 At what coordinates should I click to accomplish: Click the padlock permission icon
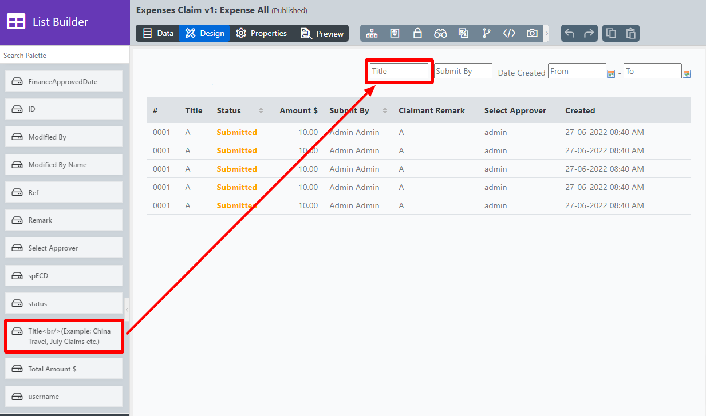(417, 33)
